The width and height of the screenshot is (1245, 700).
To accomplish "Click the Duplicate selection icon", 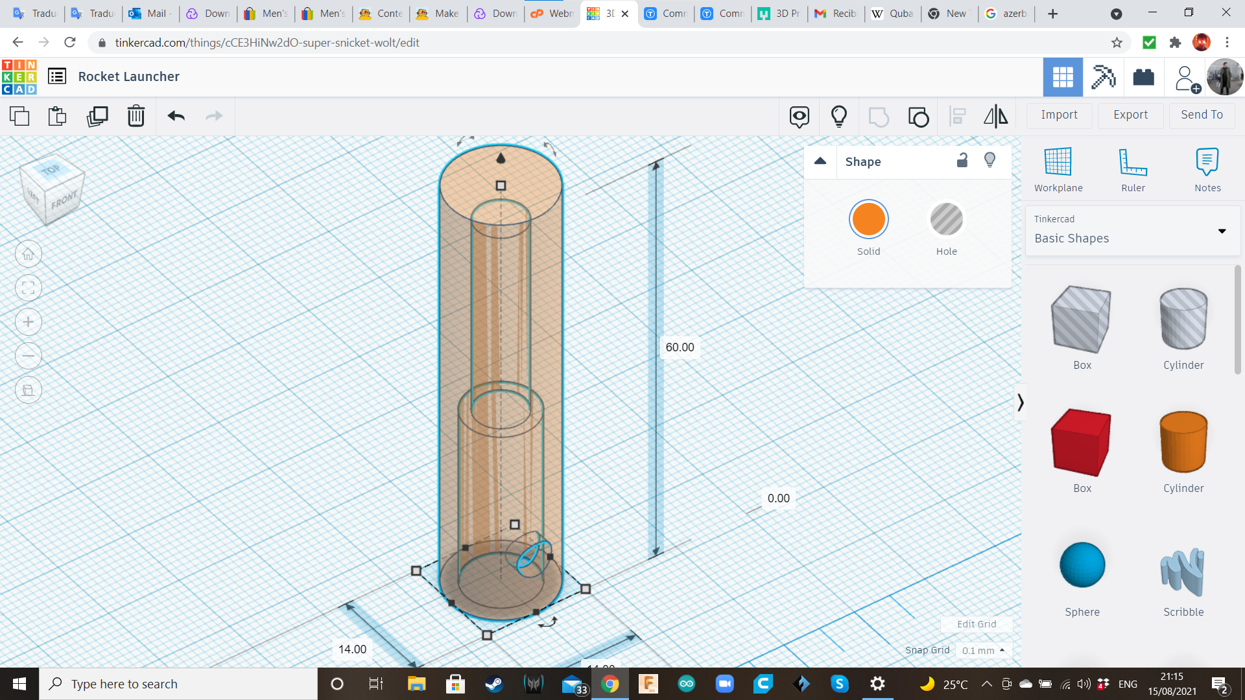I will click(97, 115).
